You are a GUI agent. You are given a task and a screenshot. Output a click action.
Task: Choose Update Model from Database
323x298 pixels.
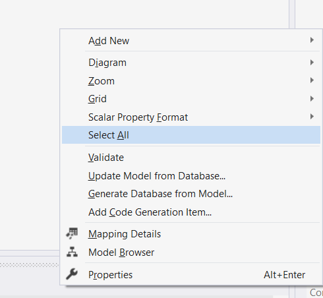191,176
